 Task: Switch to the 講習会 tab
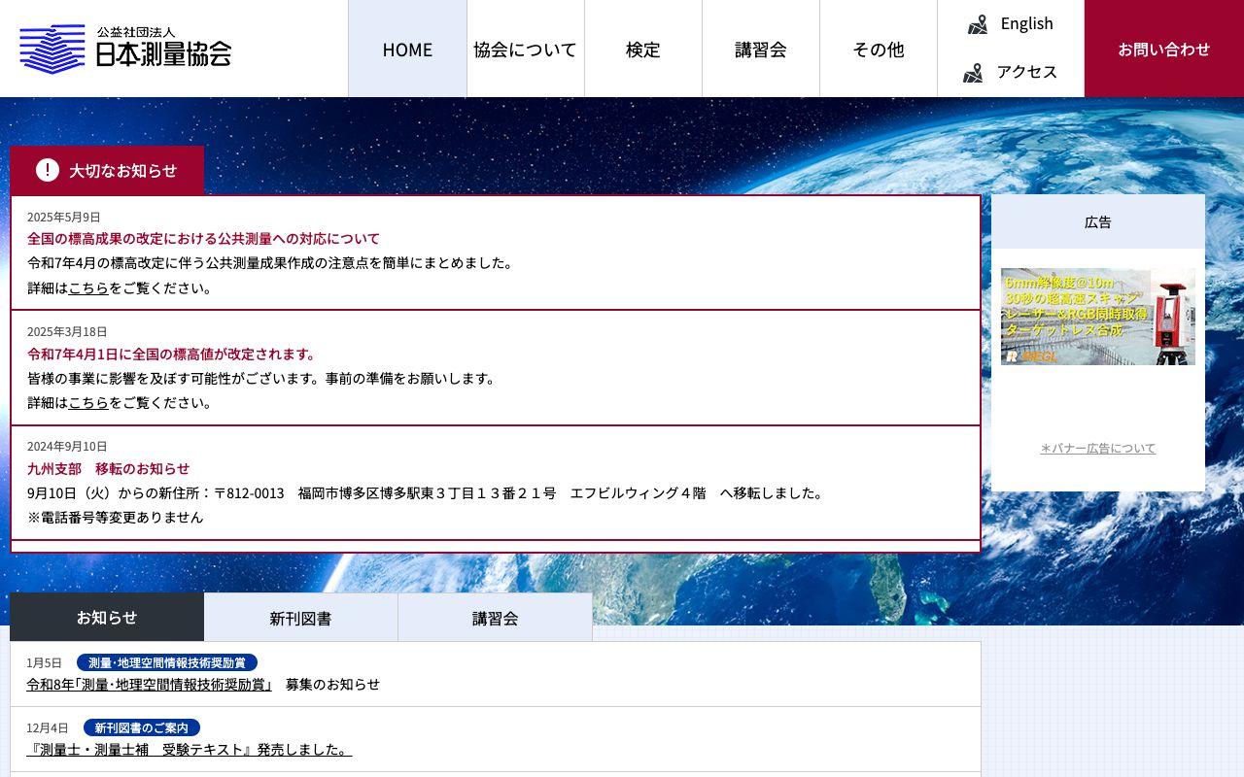[495, 617]
